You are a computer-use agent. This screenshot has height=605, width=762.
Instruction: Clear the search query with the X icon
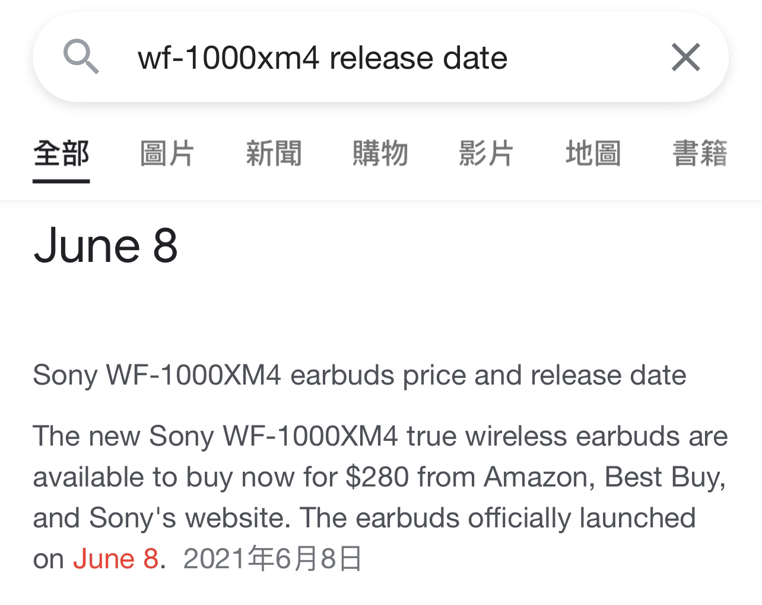click(x=686, y=57)
